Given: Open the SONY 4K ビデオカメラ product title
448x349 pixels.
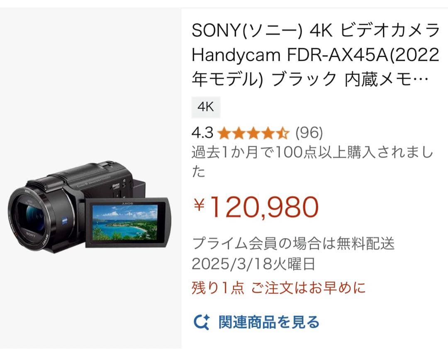Looking at the screenshot, I should tap(315, 54).
